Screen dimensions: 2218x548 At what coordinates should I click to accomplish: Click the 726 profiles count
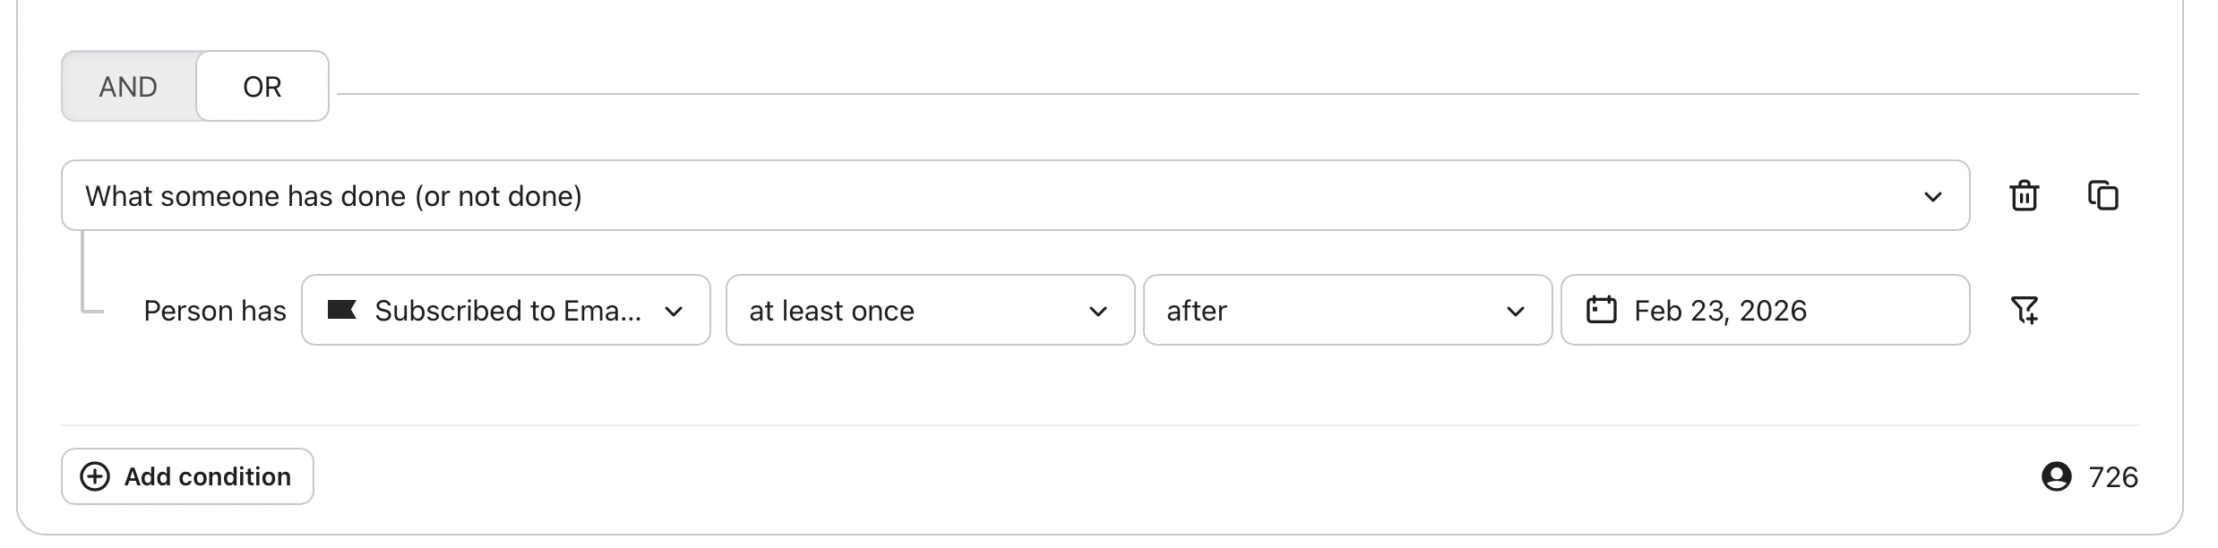(2112, 476)
